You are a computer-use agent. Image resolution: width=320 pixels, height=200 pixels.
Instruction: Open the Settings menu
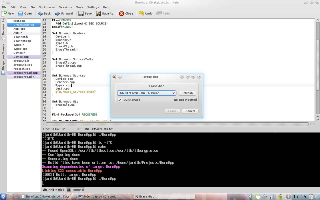(93, 7)
